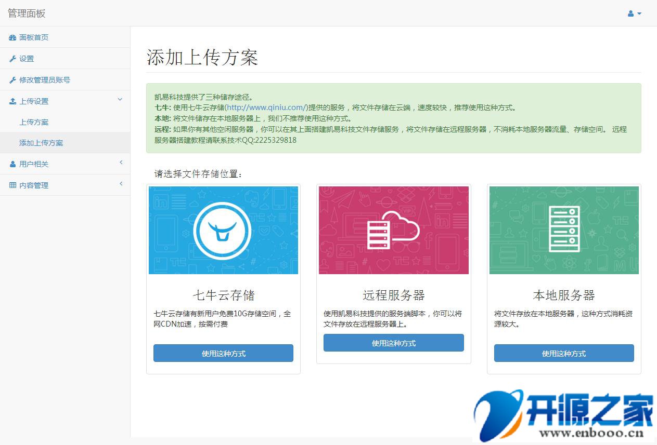This screenshot has height=445, width=657.
Task: Click the 管理面板 brand title
Action: point(27,14)
